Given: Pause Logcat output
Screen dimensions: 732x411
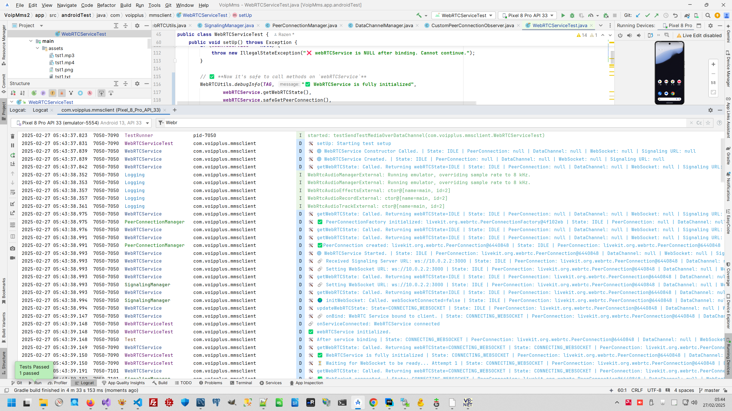Looking at the screenshot, I should pyautogui.click(x=12, y=146).
